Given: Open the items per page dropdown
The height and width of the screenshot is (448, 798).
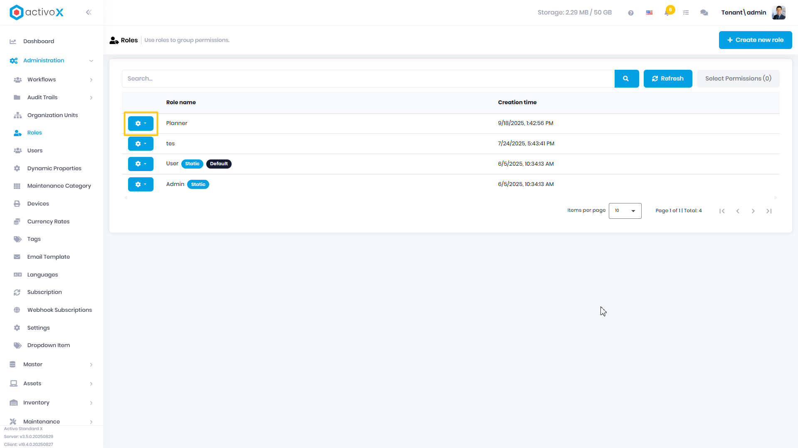Looking at the screenshot, I should (625, 211).
